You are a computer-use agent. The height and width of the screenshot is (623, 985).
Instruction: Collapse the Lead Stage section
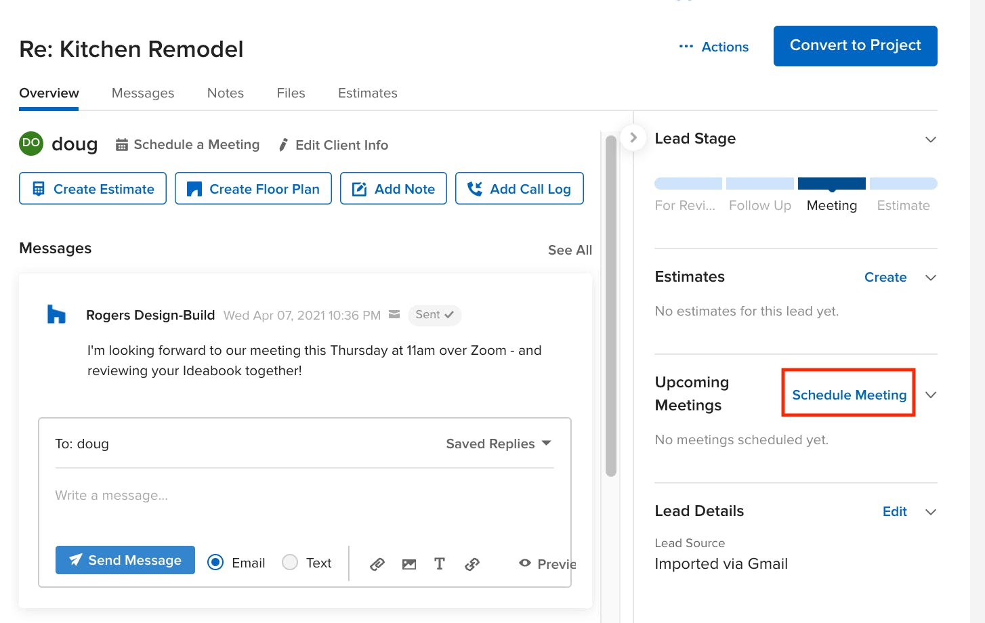(x=931, y=139)
